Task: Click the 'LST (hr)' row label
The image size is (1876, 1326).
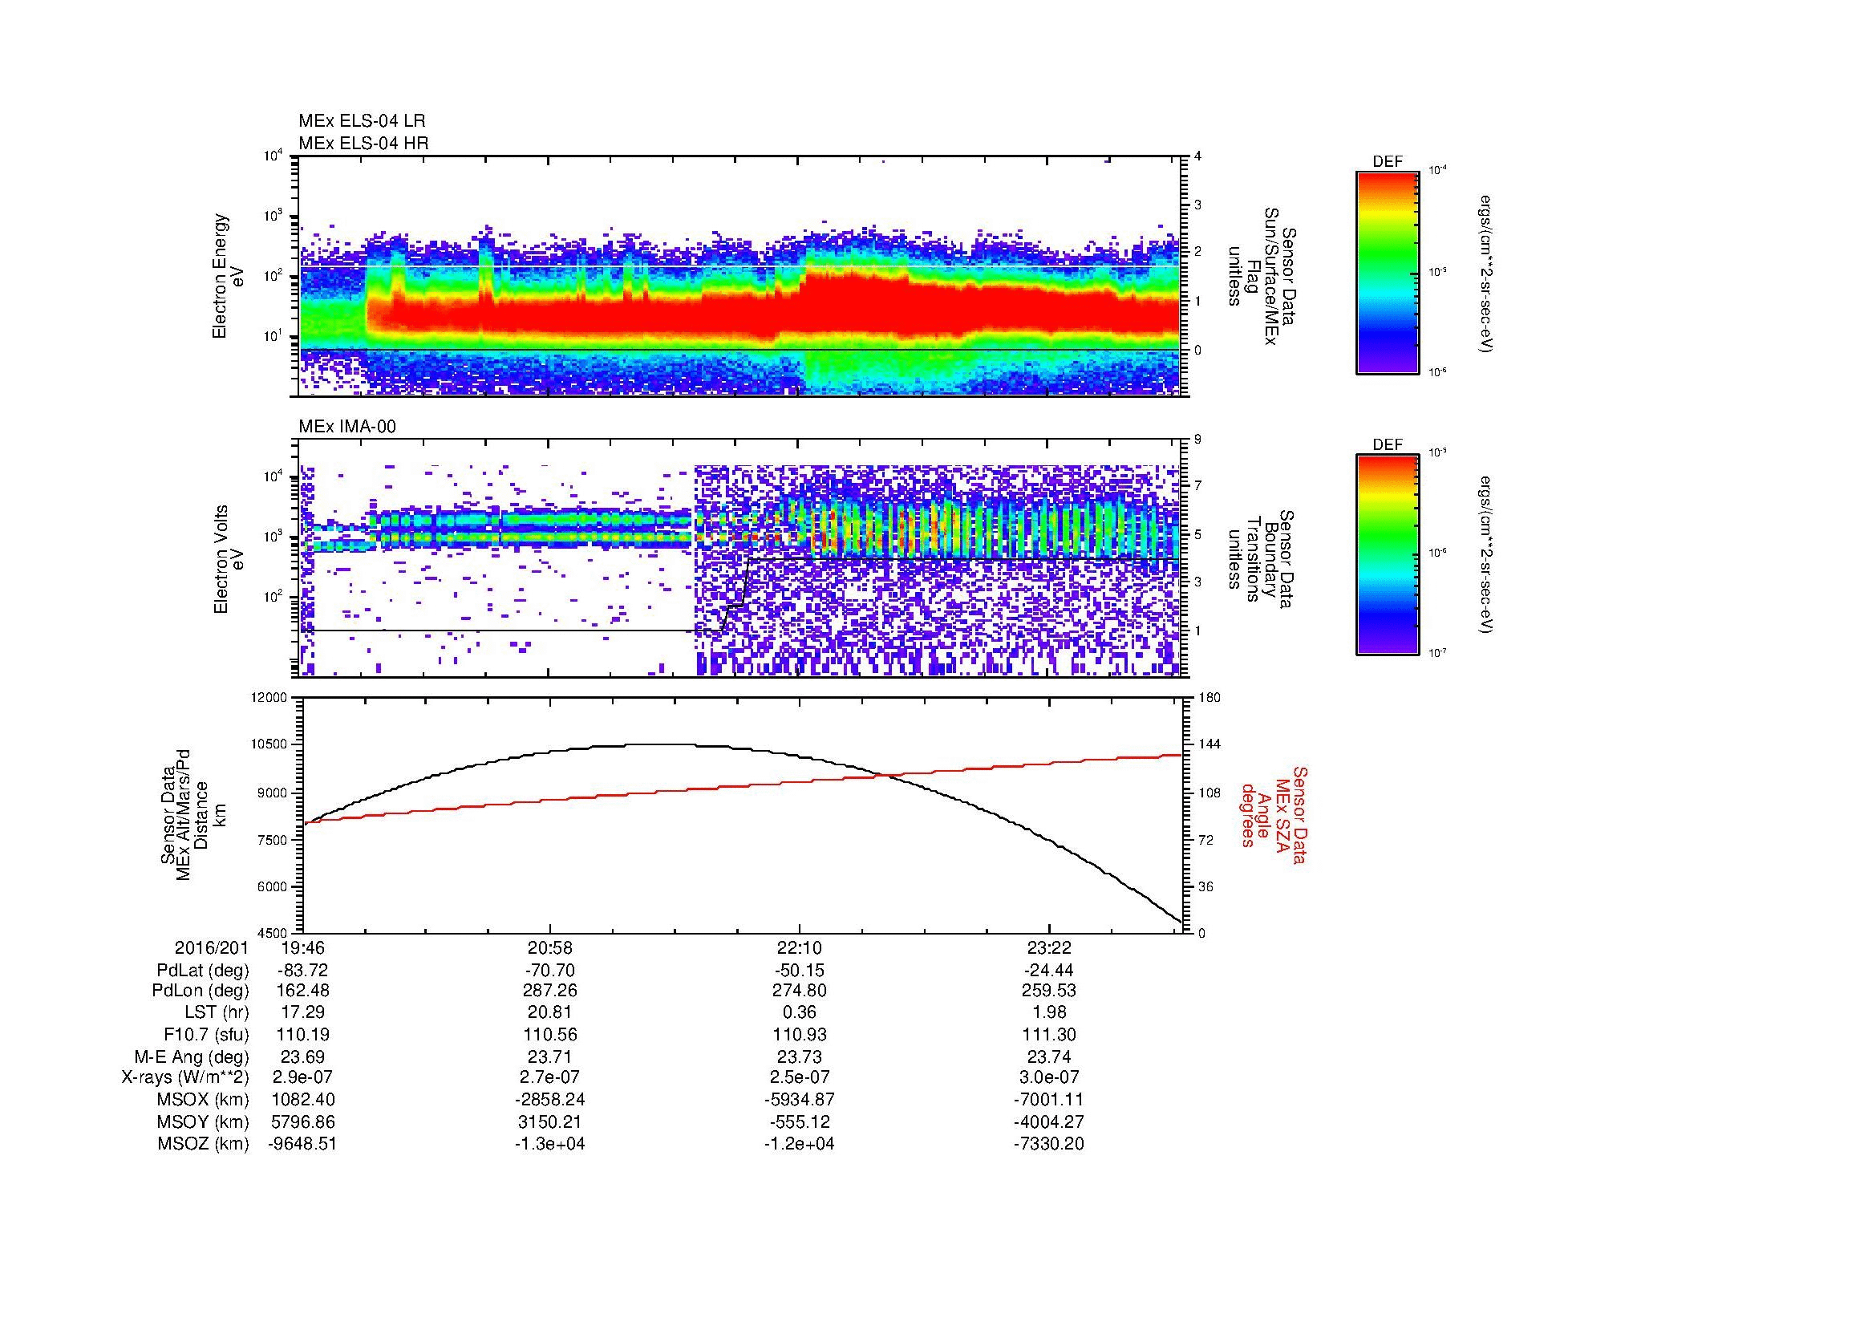Action: coord(216,1013)
